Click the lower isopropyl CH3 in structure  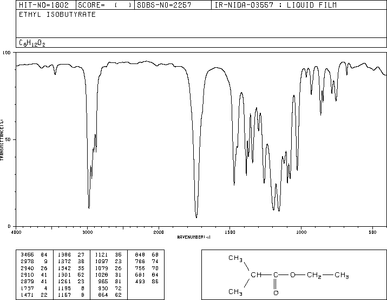(235, 292)
